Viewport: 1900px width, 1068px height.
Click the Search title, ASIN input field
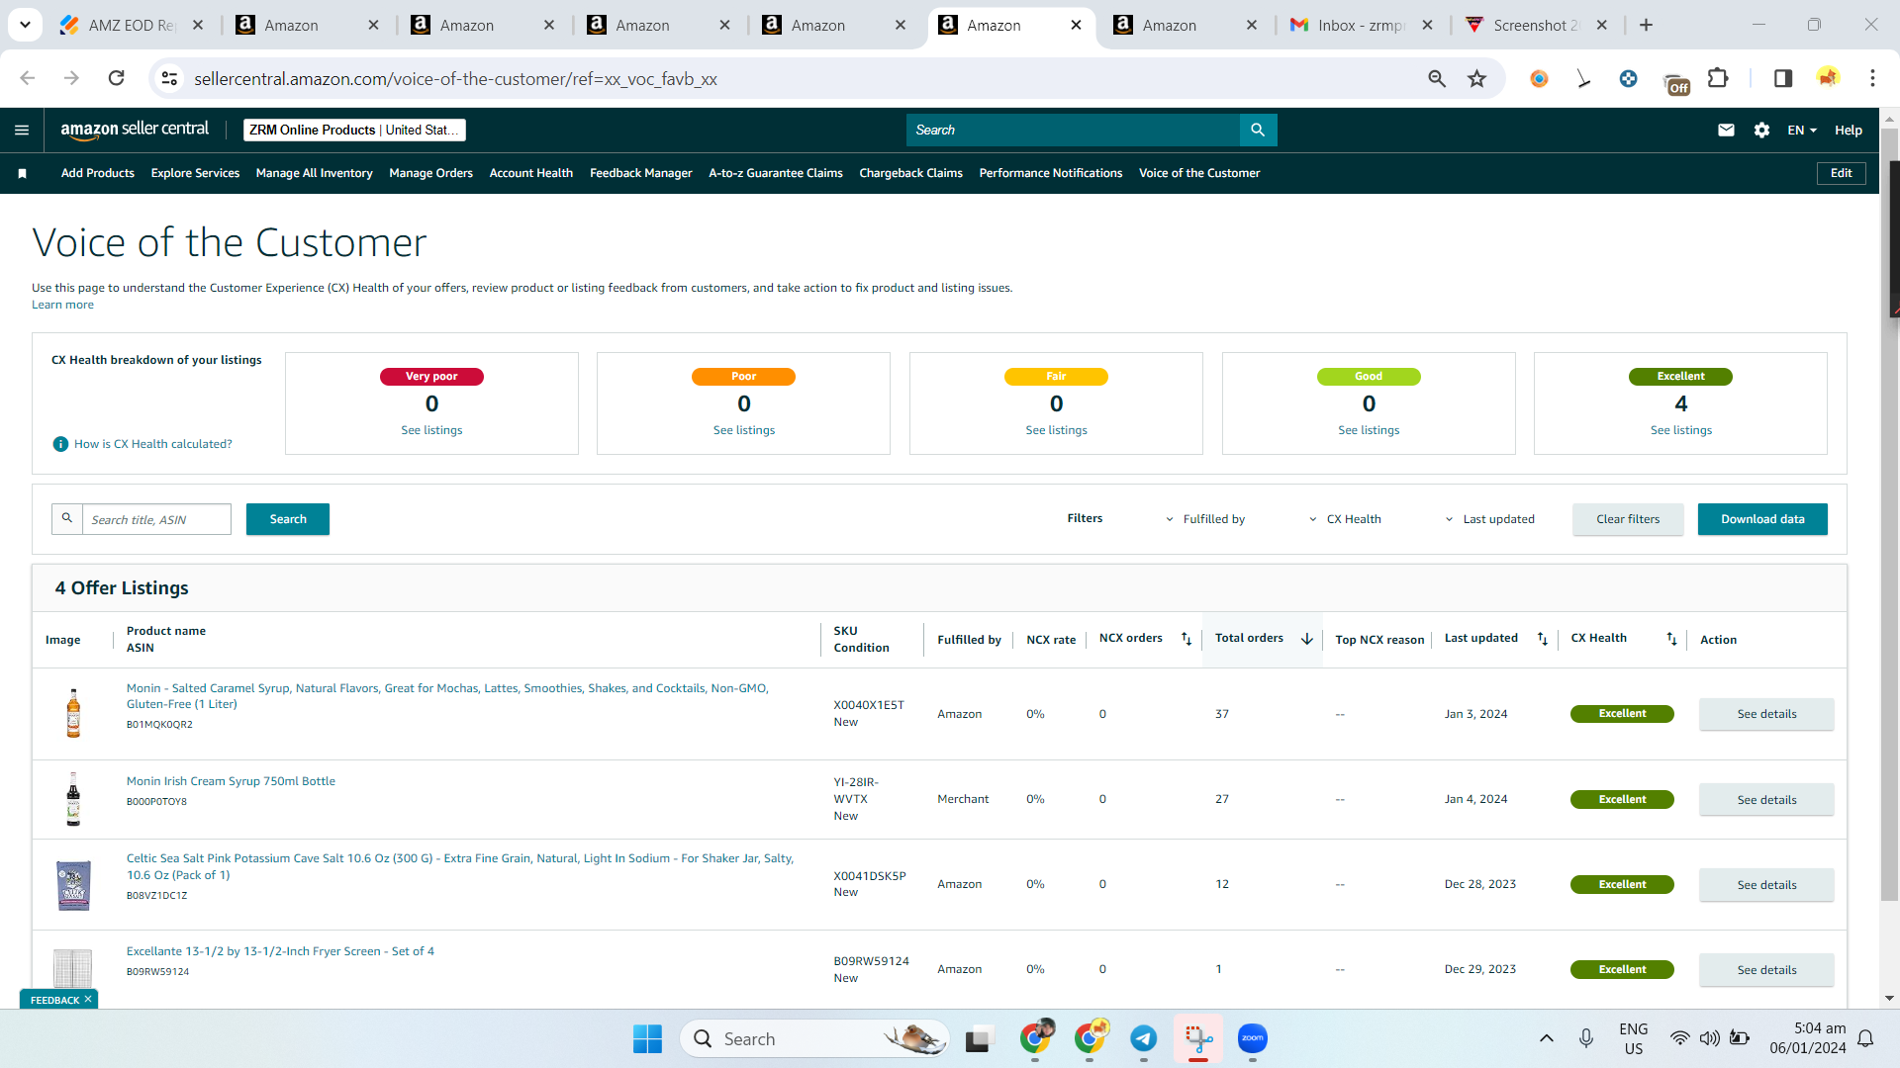[156, 519]
